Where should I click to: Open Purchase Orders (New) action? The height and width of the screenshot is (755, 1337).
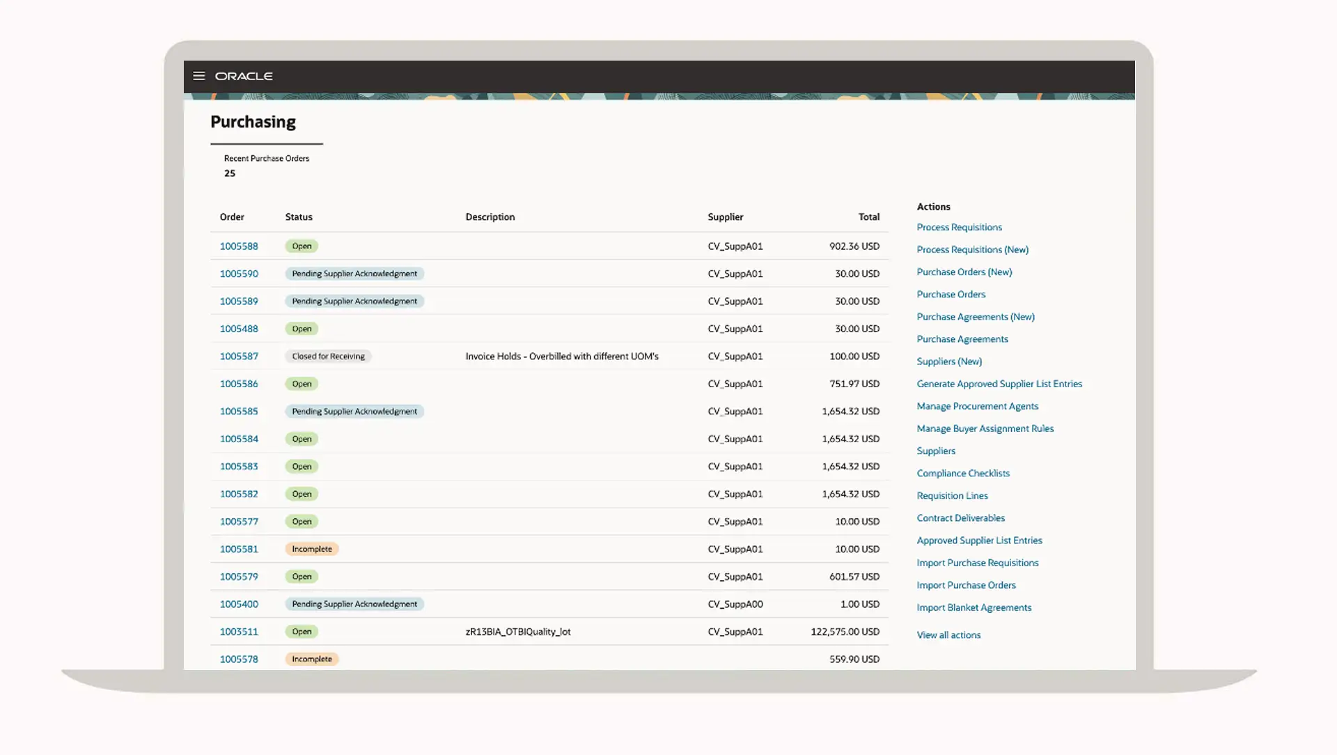click(964, 272)
